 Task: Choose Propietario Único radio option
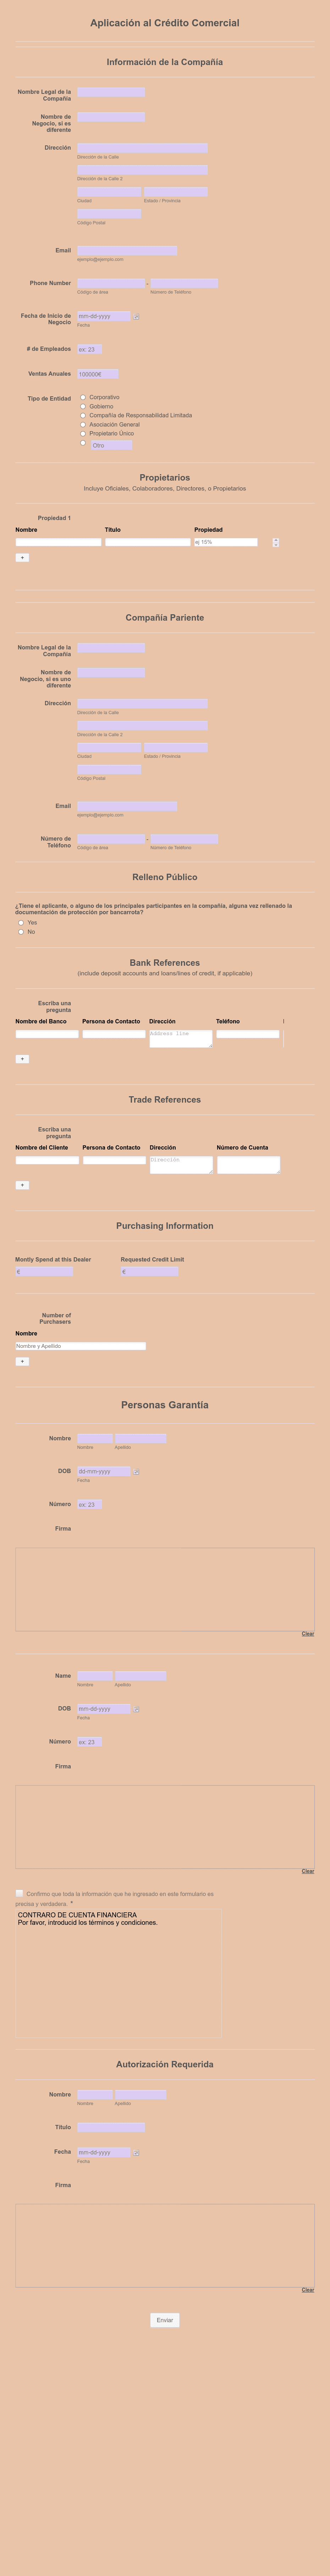click(83, 433)
